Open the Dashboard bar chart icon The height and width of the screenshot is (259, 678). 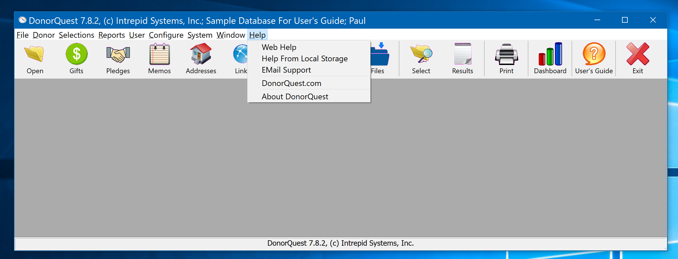pyautogui.click(x=550, y=54)
